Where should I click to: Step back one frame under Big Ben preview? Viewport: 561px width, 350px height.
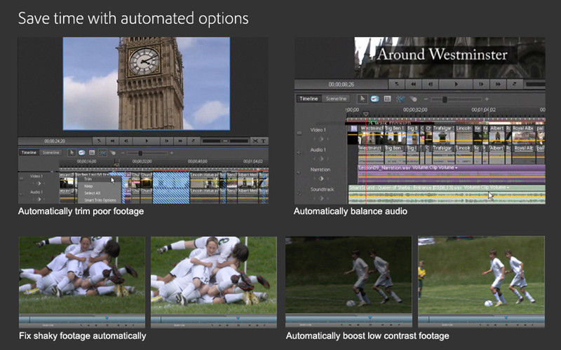coord(126,141)
